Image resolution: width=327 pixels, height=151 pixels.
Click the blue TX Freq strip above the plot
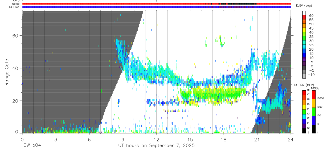(157, 7)
